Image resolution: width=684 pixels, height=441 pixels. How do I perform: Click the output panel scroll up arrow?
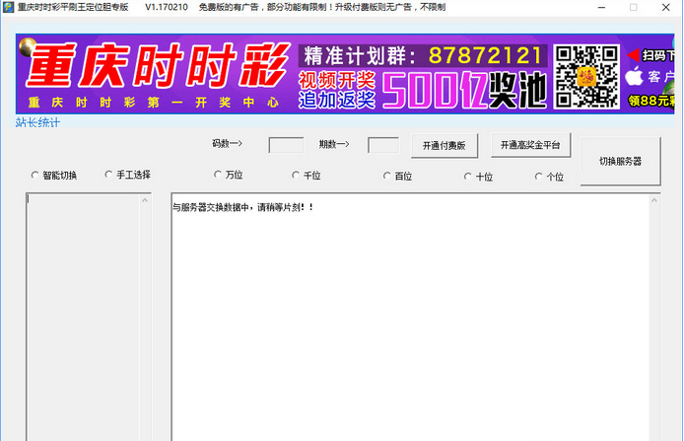(x=653, y=200)
